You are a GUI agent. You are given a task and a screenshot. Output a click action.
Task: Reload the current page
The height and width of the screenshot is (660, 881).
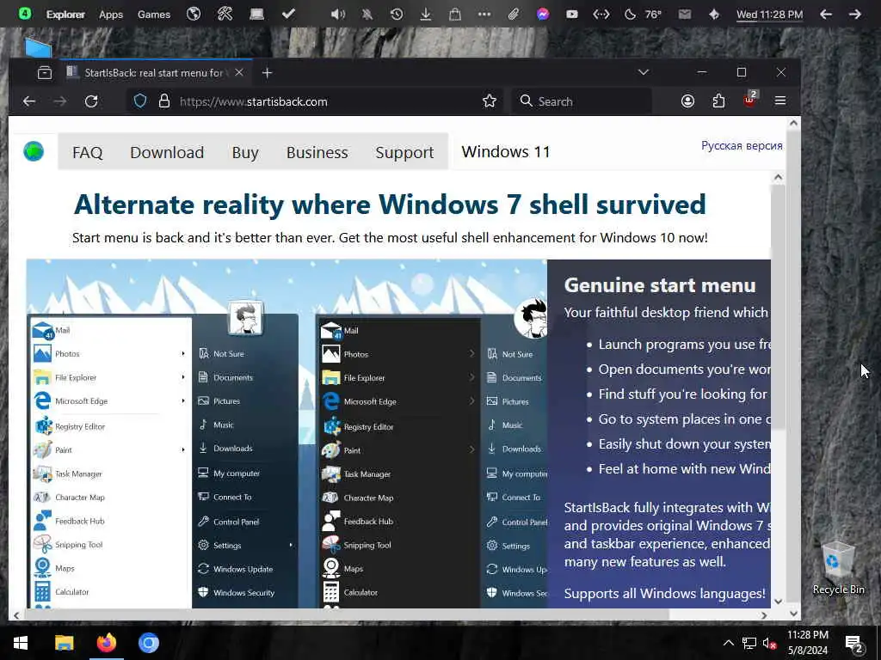pyautogui.click(x=91, y=101)
